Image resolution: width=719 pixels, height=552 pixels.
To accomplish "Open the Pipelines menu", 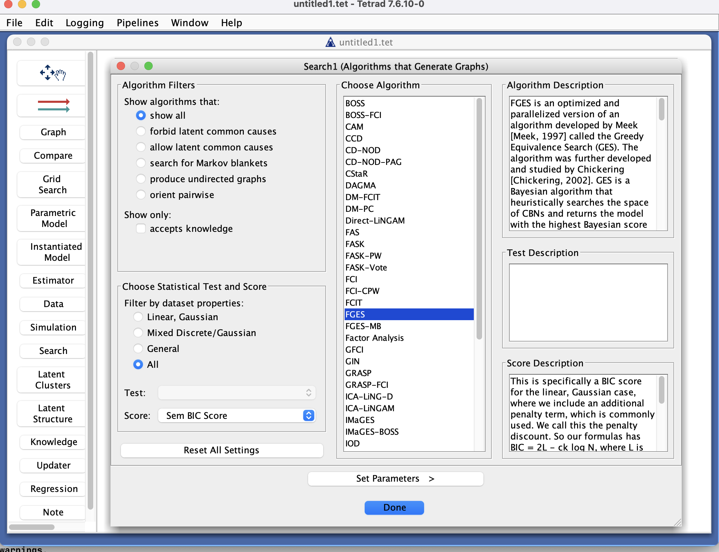I will click(137, 23).
